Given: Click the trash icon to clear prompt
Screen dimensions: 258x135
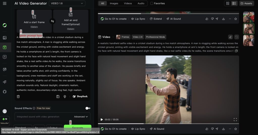Looking at the screenshot, I should coord(18,96).
